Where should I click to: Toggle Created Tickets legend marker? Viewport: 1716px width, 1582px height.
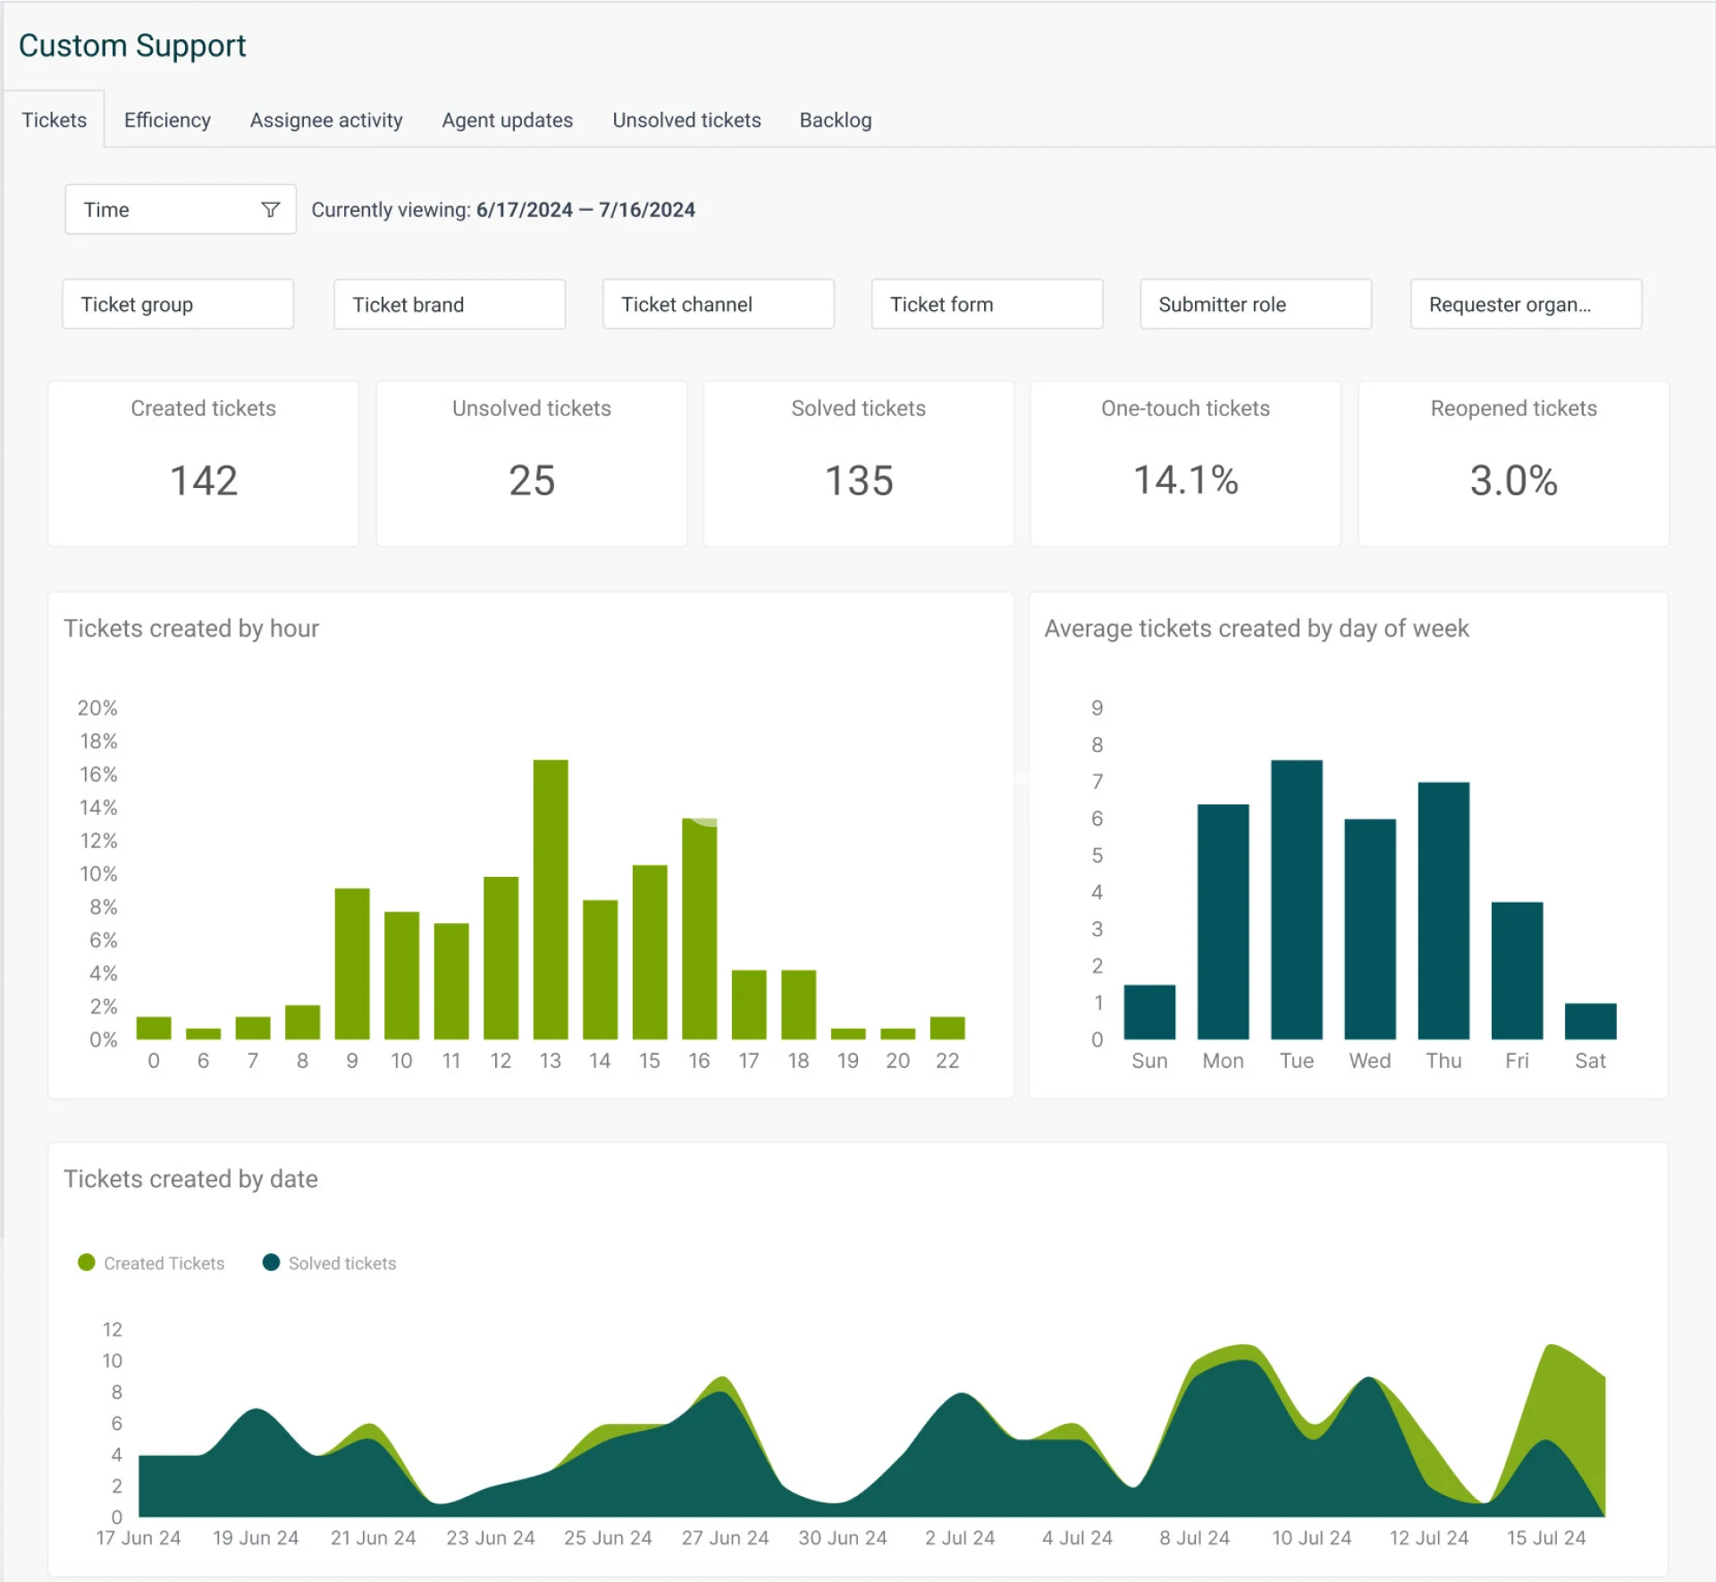(x=87, y=1262)
